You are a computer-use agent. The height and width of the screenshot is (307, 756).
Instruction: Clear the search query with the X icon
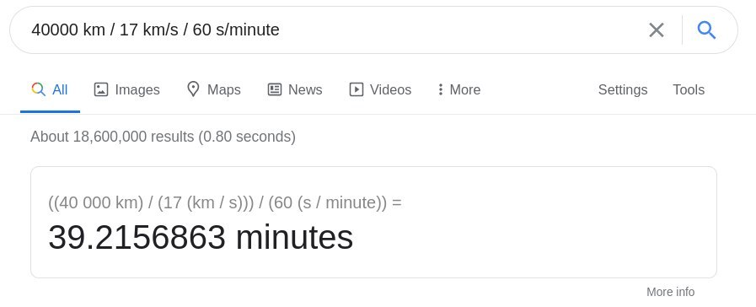pyautogui.click(x=657, y=30)
